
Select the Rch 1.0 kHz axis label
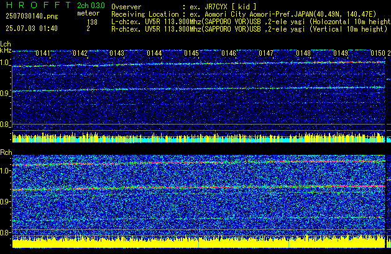click(x=5, y=171)
